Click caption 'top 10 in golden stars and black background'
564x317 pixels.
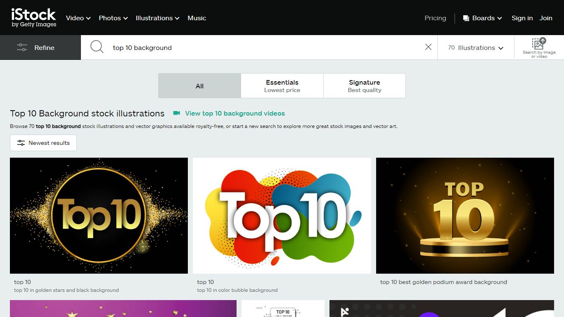point(66,290)
